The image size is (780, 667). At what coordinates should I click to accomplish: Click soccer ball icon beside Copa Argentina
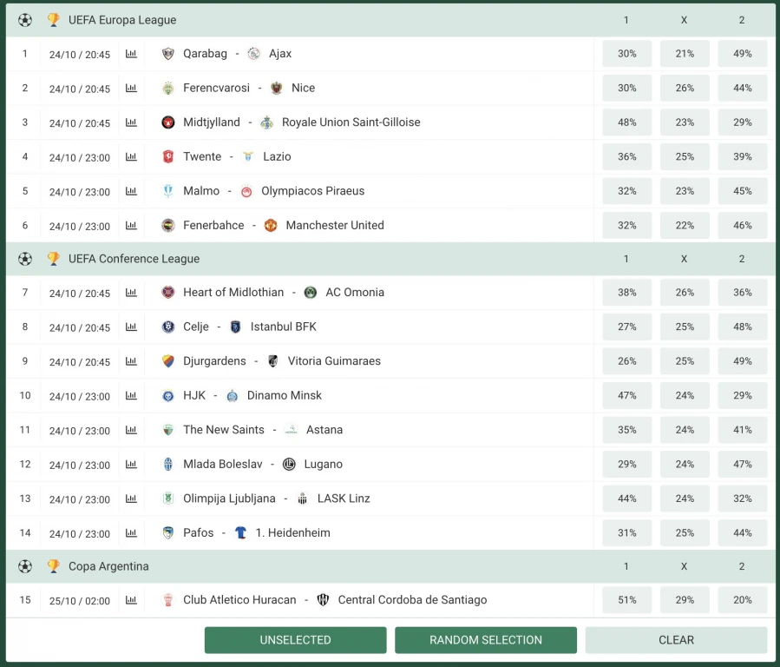click(x=25, y=566)
